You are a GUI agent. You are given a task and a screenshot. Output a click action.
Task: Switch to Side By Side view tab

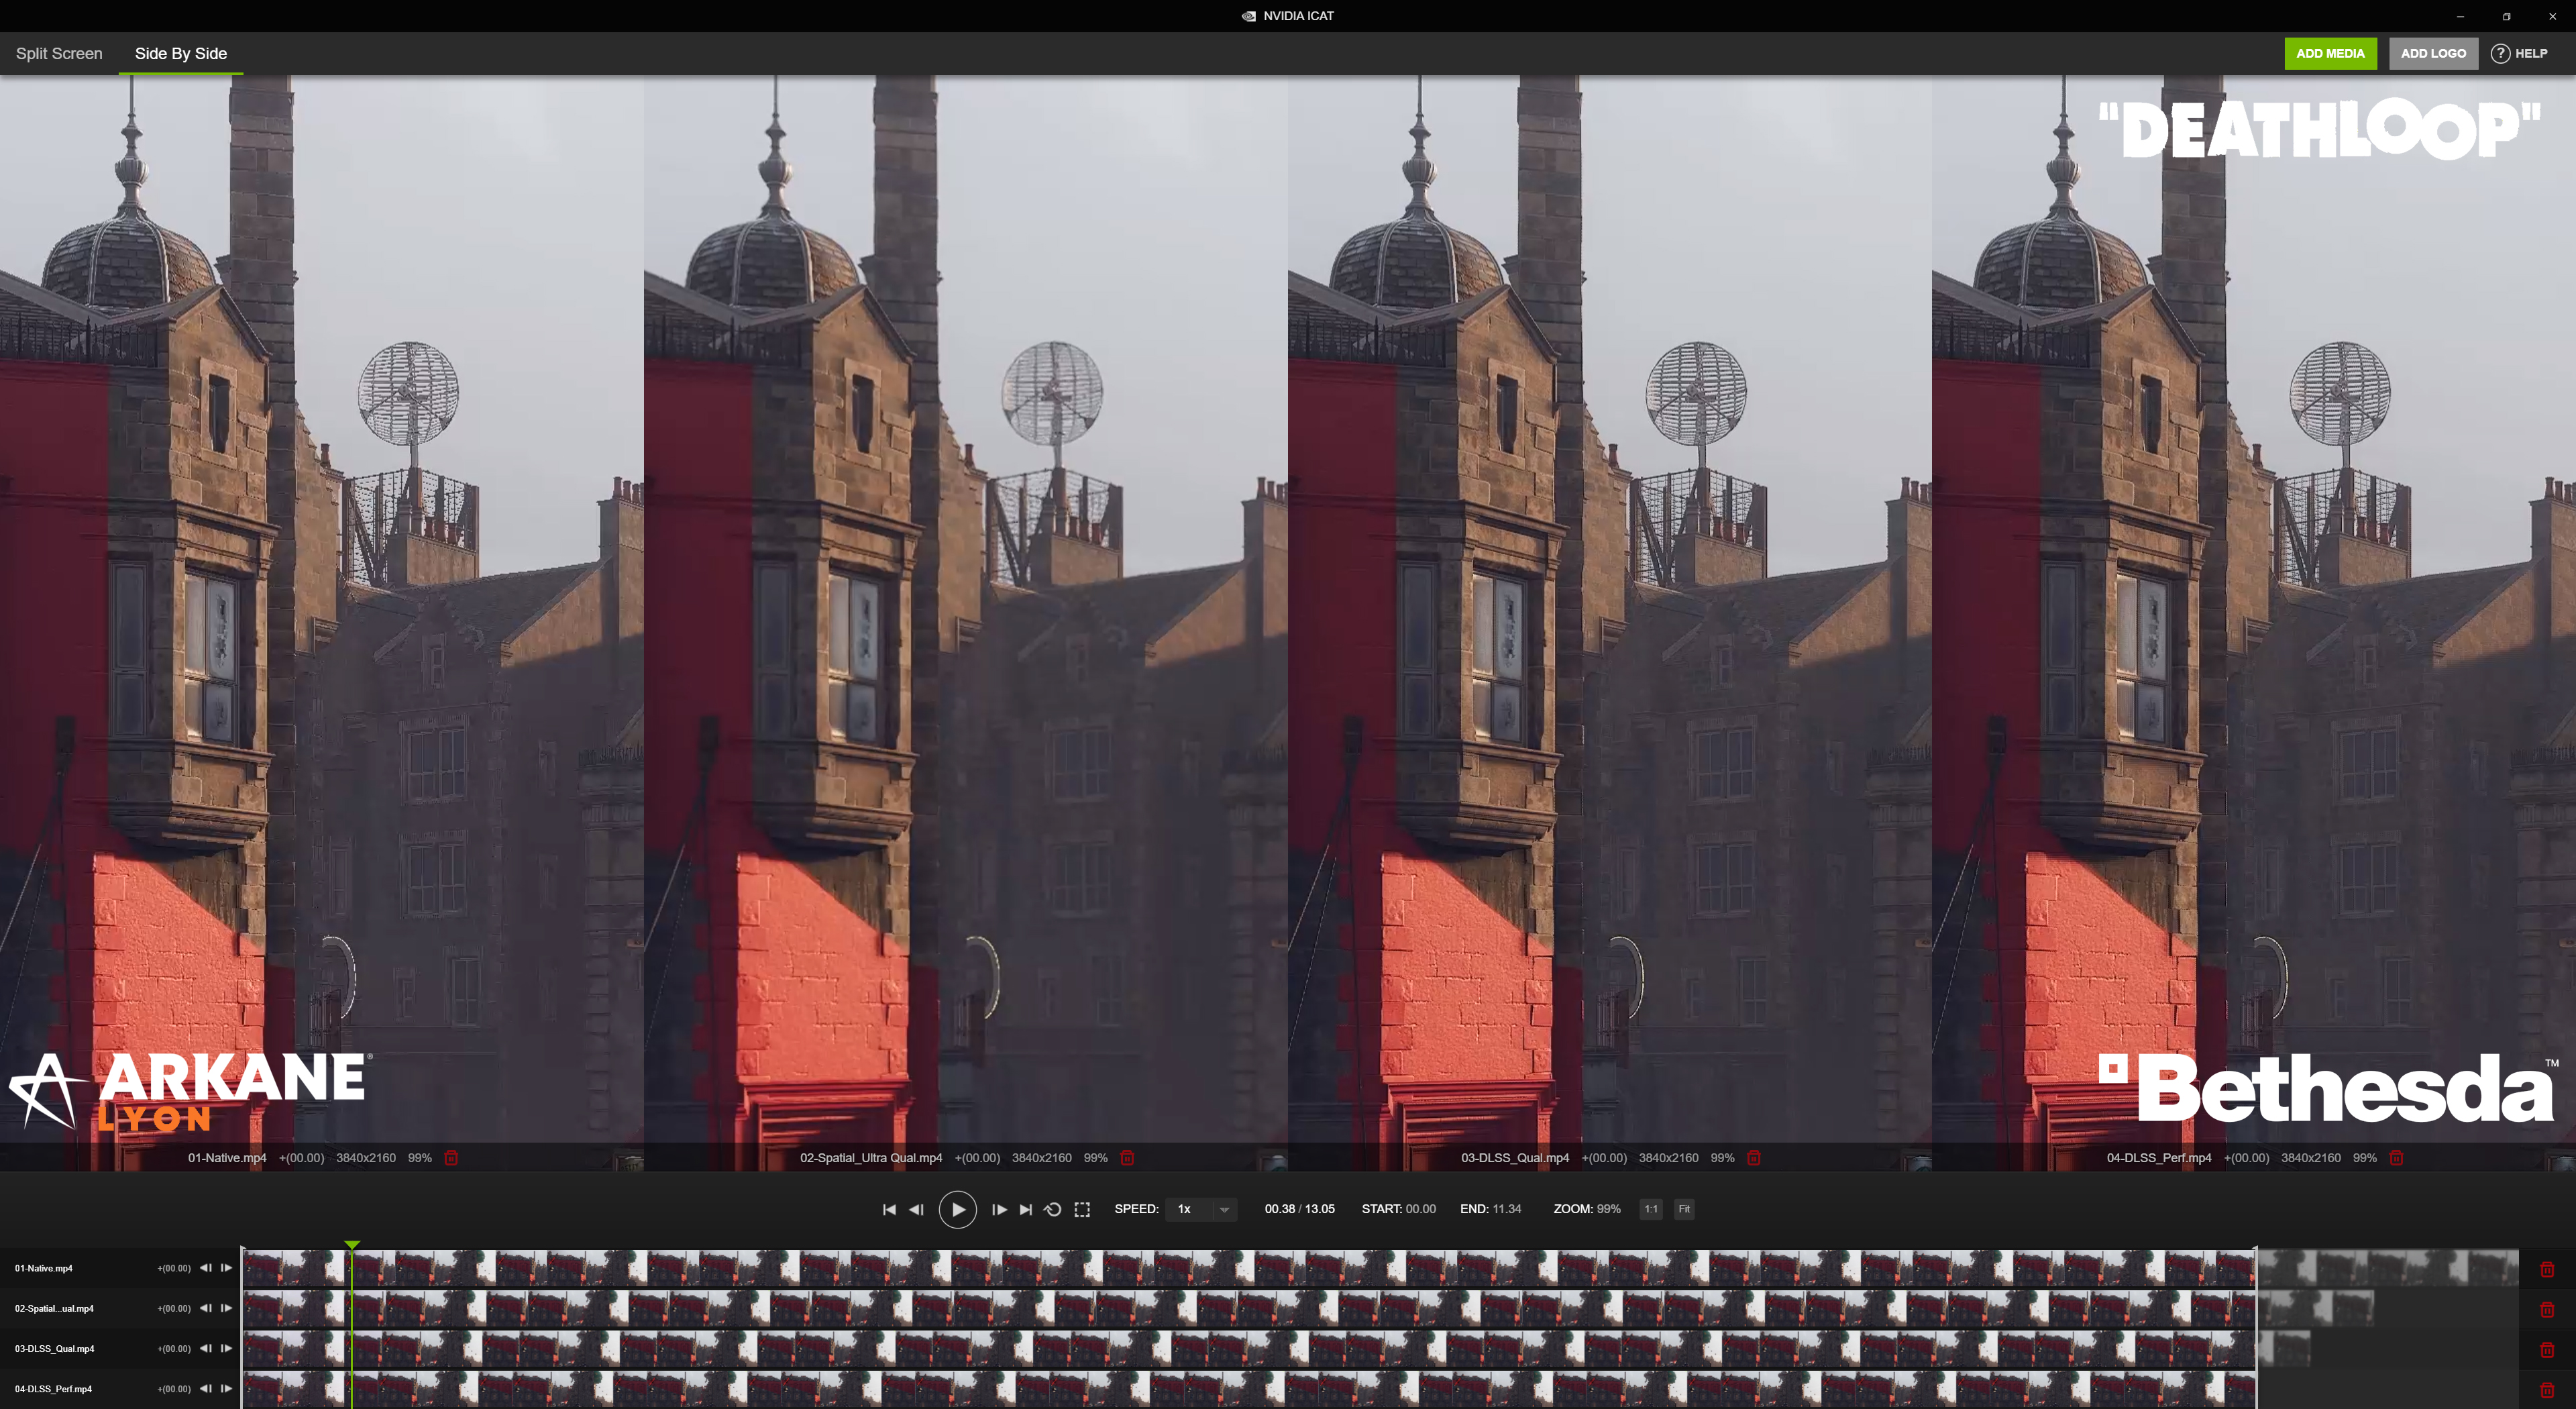180,52
